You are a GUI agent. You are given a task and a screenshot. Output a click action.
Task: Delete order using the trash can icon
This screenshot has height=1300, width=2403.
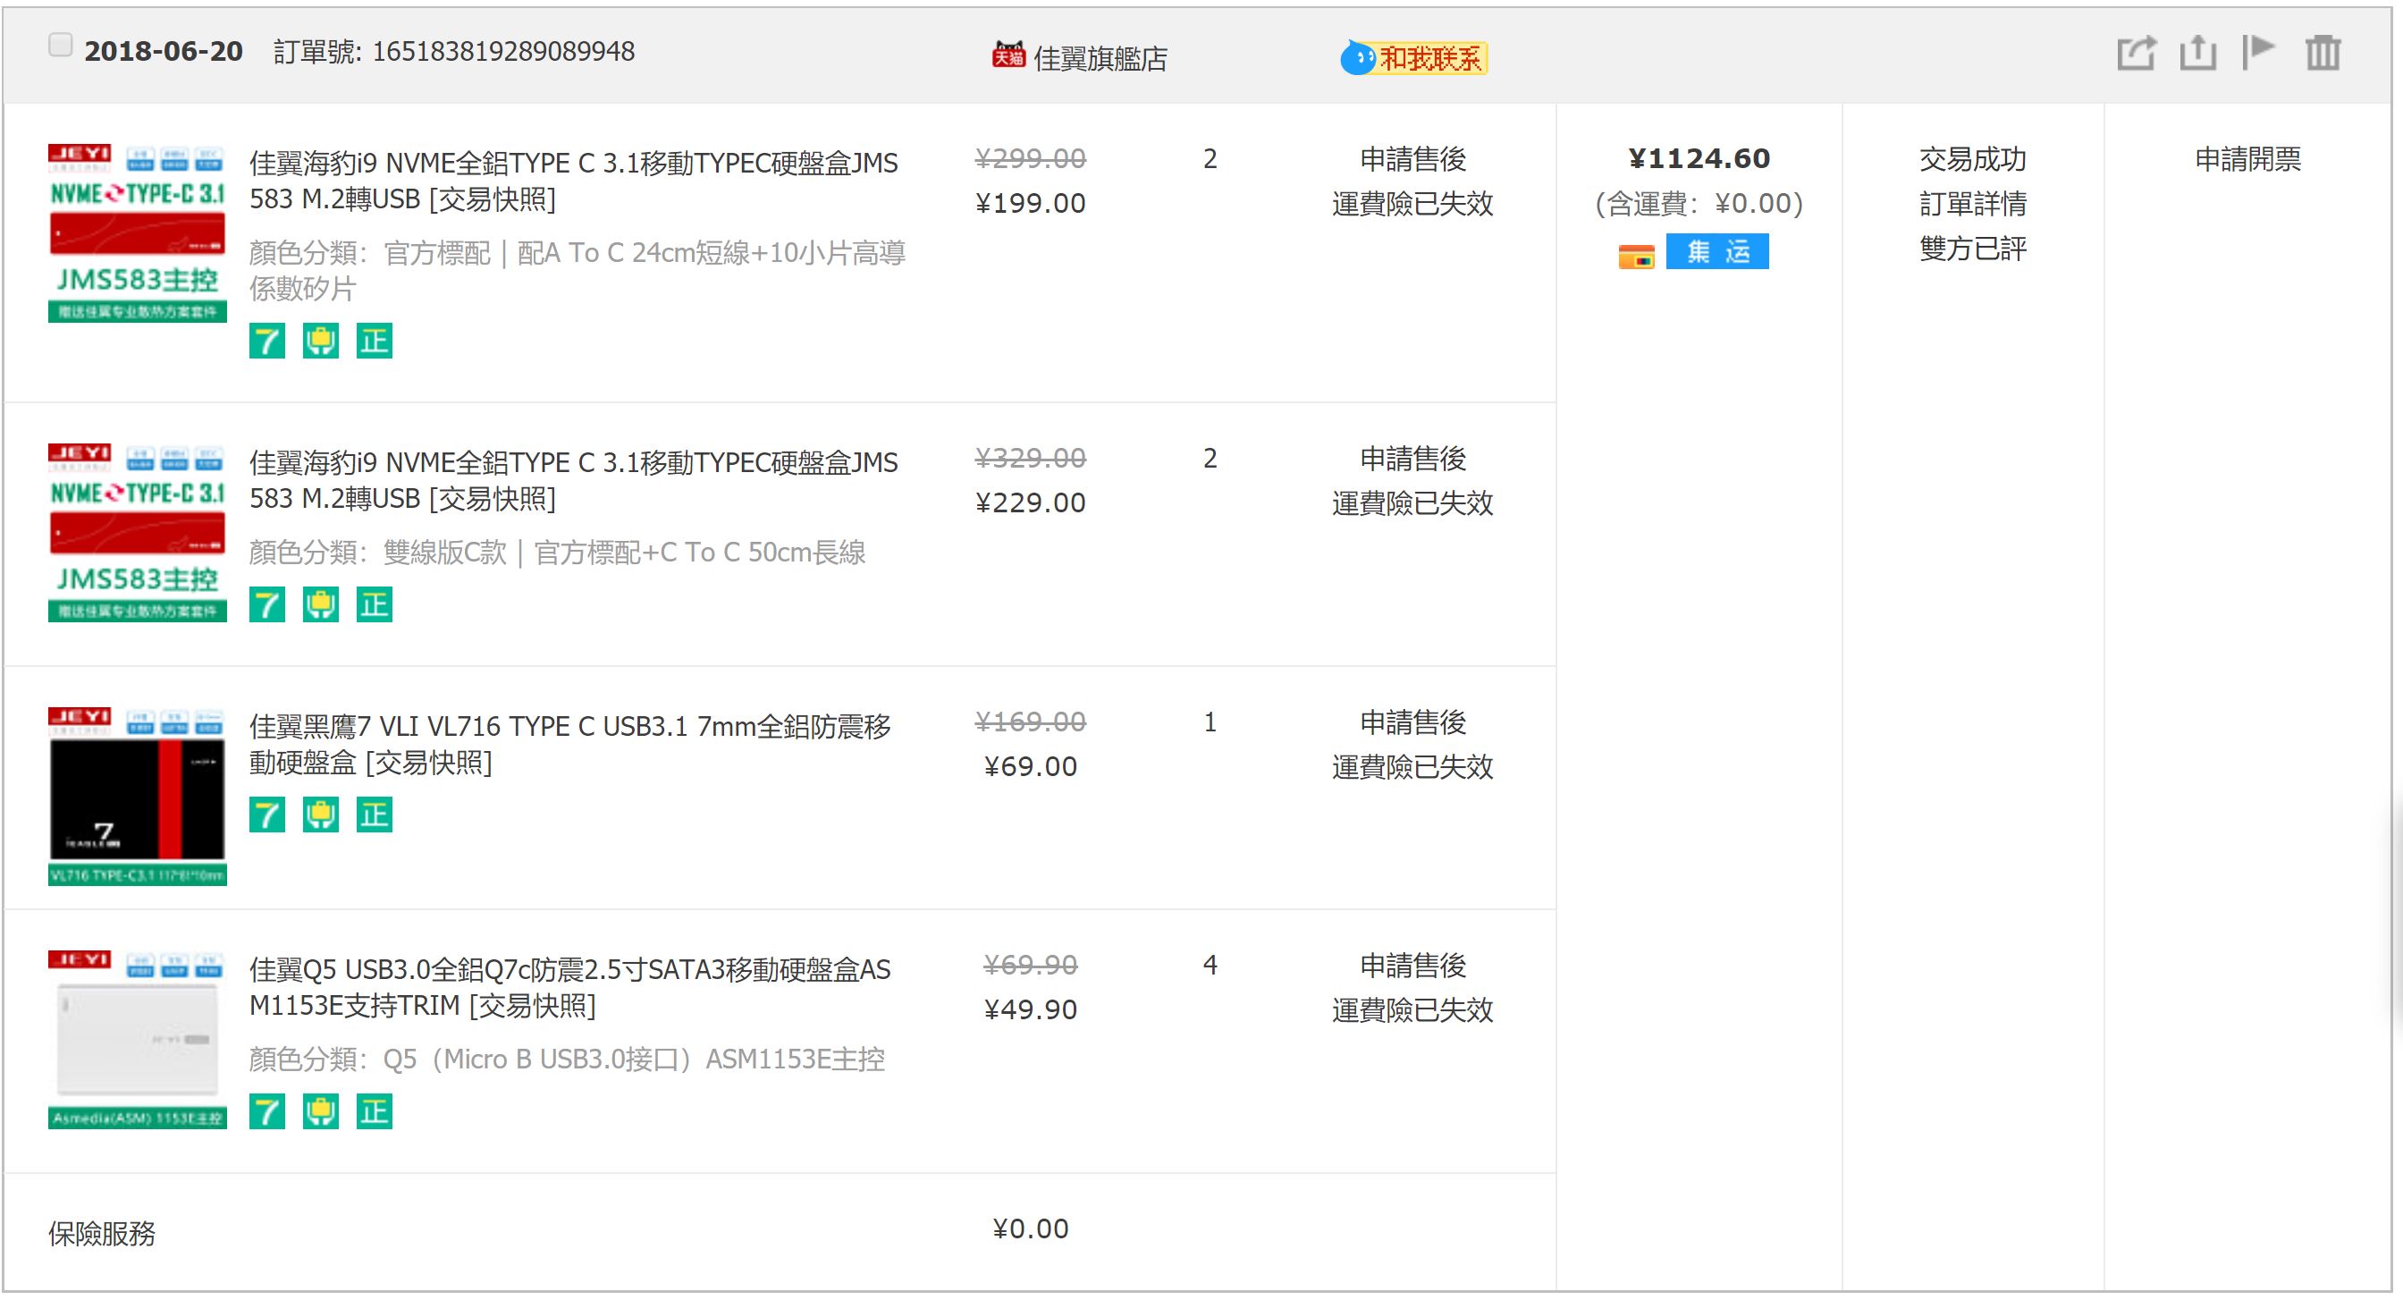click(x=2323, y=52)
